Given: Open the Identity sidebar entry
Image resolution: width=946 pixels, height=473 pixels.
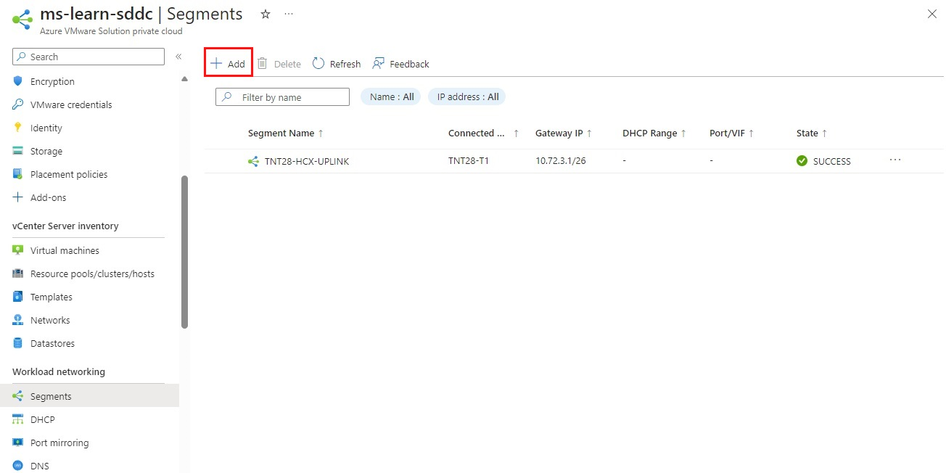Looking at the screenshot, I should (45, 128).
